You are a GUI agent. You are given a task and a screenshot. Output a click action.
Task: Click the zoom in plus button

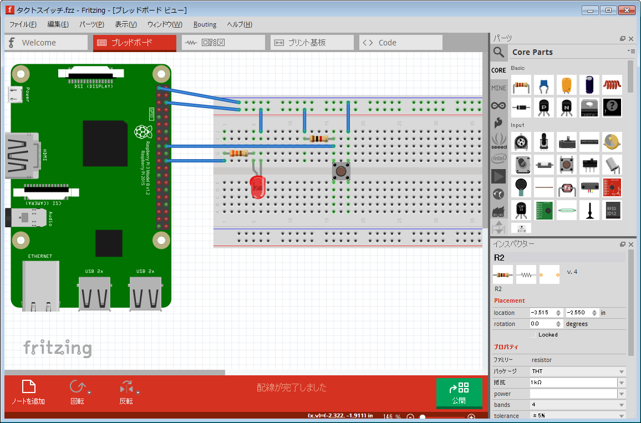pos(471,417)
